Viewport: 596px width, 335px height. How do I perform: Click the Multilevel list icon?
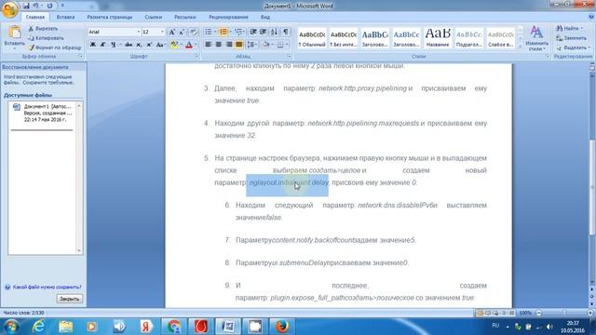(x=238, y=32)
